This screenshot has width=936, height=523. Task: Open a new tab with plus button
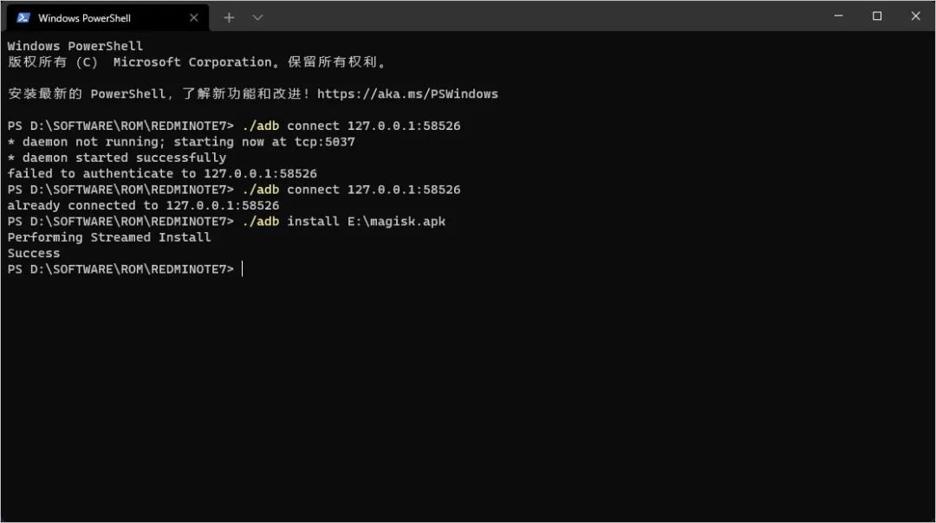229,17
